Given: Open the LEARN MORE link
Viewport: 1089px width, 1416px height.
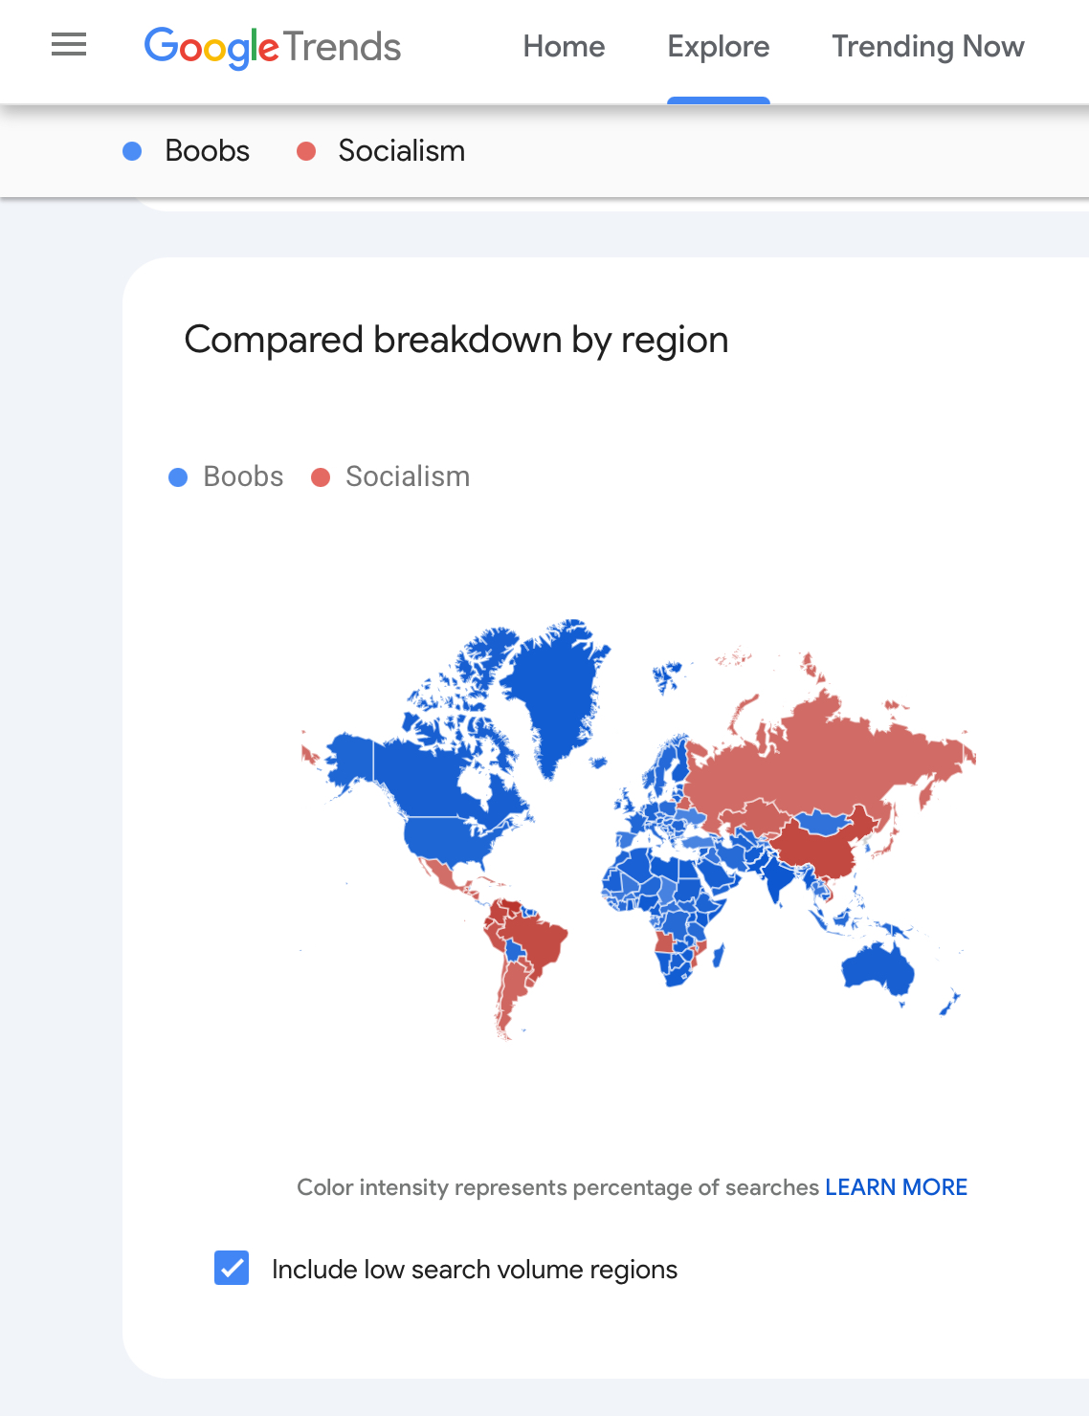Looking at the screenshot, I should coord(896,1187).
